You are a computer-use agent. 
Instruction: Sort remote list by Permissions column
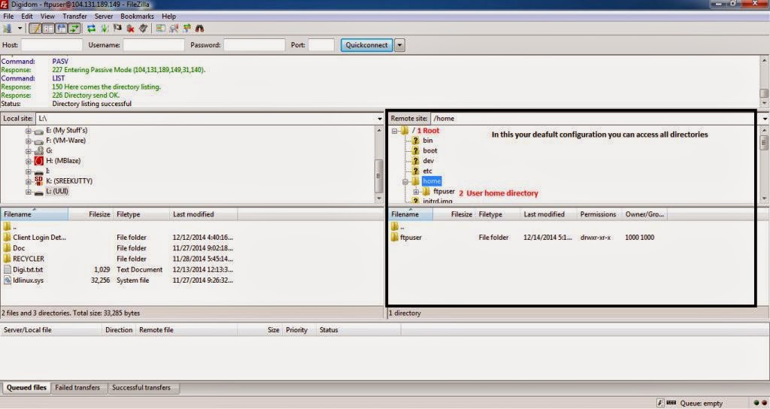599,214
